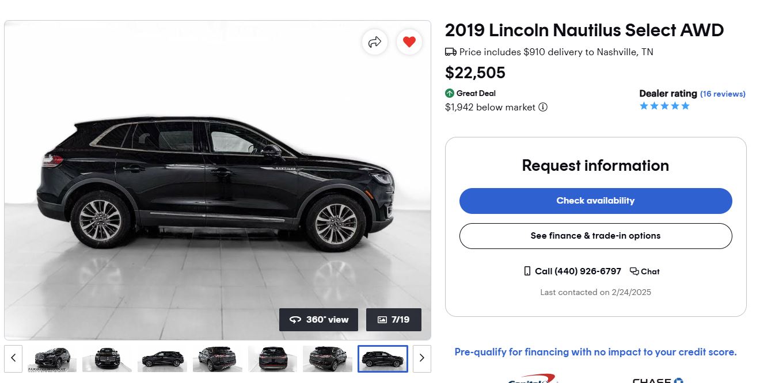Click the green Great Deal arrow icon
The width and height of the screenshot is (760, 383).
(x=450, y=93)
